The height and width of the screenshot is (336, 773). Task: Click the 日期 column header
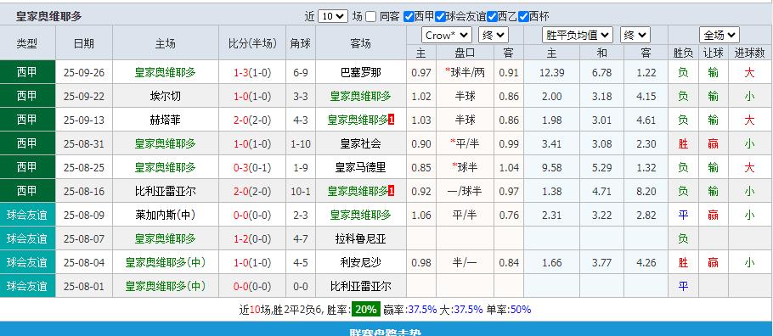tap(84, 43)
